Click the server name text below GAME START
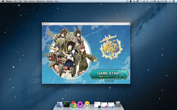The height and width of the screenshot is (110, 177). click(x=109, y=81)
